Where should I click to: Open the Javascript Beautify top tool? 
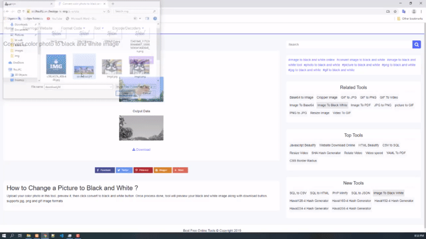point(302,145)
